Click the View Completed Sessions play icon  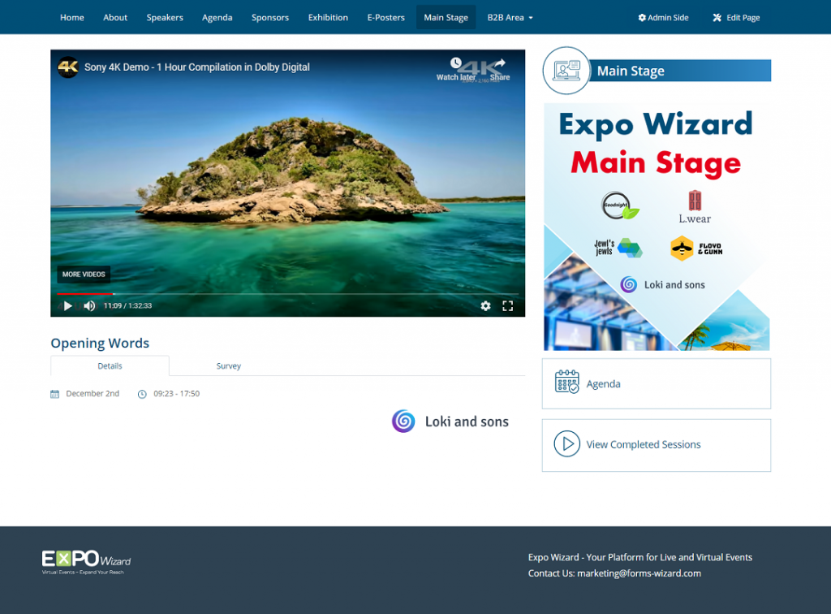pyautogui.click(x=566, y=444)
